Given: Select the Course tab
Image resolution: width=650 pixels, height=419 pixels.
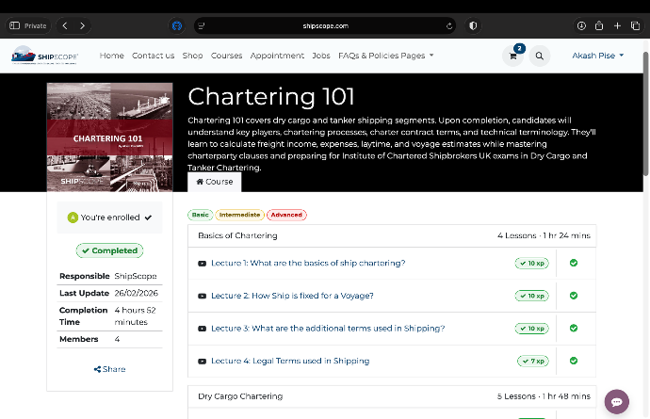Looking at the screenshot, I should (214, 182).
